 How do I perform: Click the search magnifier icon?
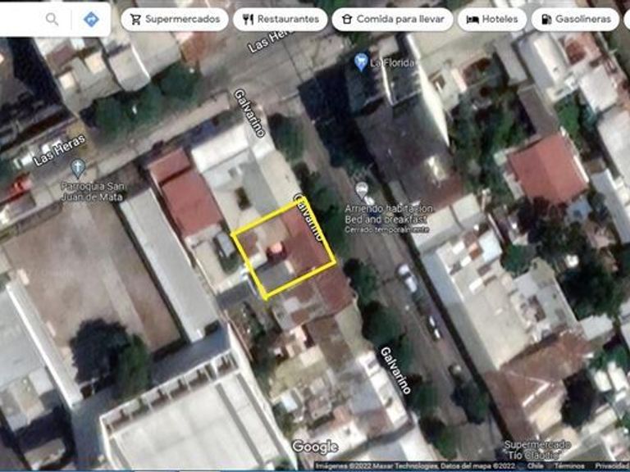(52, 19)
